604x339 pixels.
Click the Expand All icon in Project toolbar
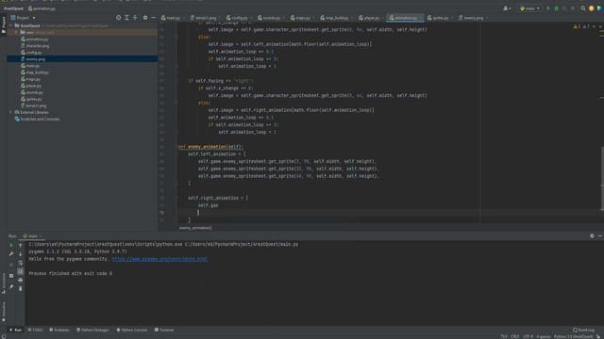[x=126, y=18]
